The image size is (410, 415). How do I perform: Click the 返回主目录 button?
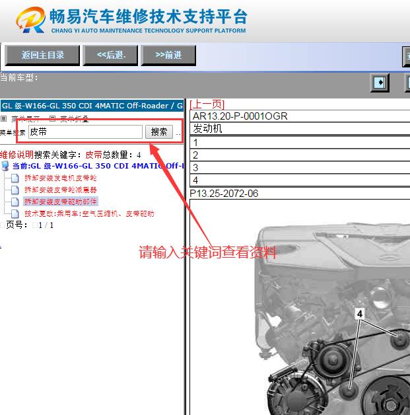coord(42,56)
